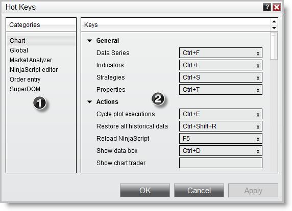Viewport: 292px width, 211px height.
Task: Focus the Indicators Ctrl+I key field
Action: pyautogui.click(x=221, y=65)
